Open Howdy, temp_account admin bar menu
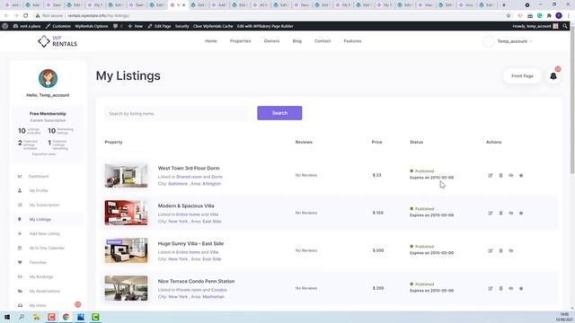 coord(535,26)
